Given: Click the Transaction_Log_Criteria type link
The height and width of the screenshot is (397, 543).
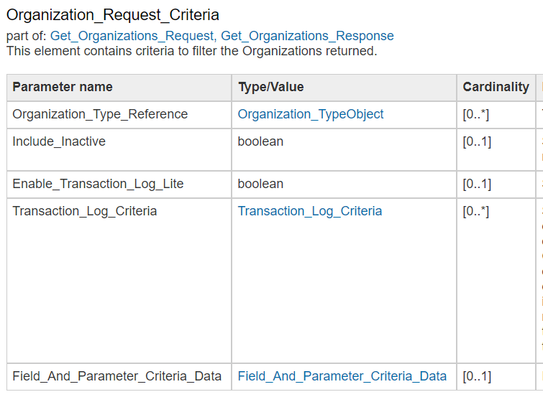Looking at the screenshot, I should coord(310,211).
